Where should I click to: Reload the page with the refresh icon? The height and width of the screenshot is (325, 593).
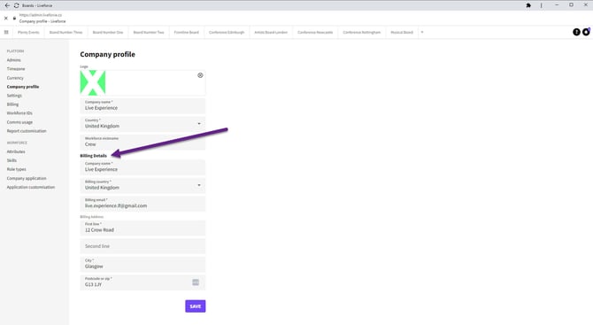16,5
